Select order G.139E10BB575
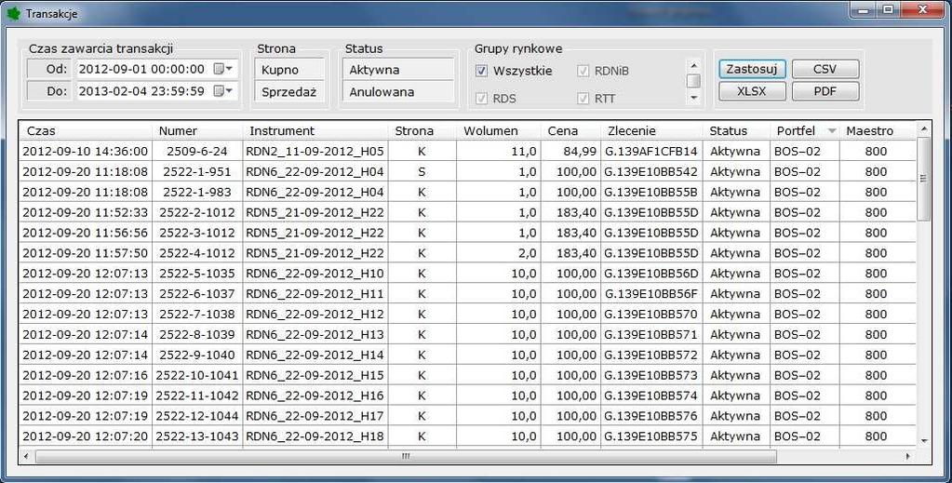The height and width of the screenshot is (483, 952). coord(651,436)
